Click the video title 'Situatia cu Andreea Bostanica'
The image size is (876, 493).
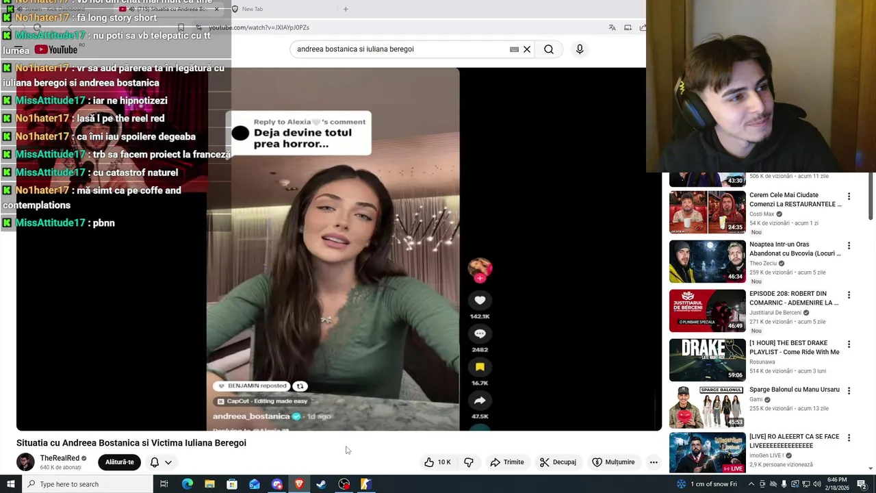pos(131,443)
